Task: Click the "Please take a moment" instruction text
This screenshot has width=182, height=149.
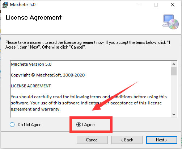Action: (x=88, y=45)
